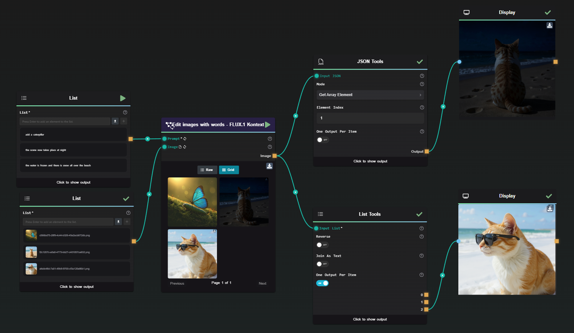
Task: Download image from bottom Display node
Action: [550, 208]
